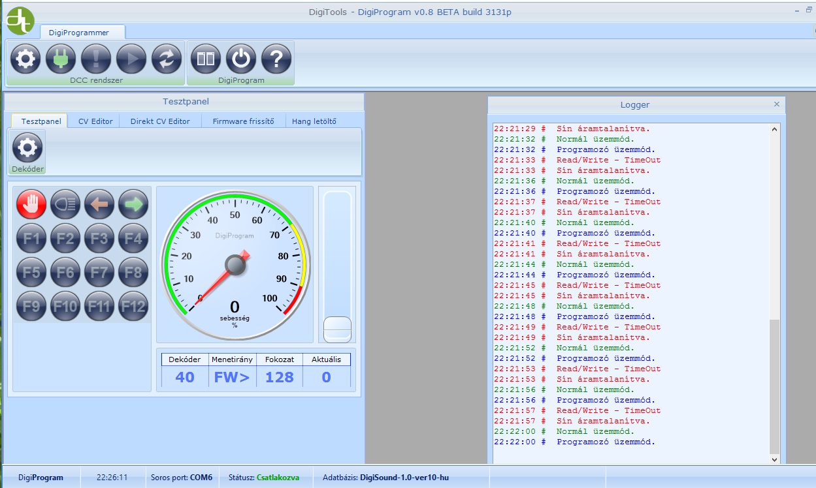This screenshot has height=488, width=816.
Task: Set direction with the left arrow button
Action: [99, 204]
